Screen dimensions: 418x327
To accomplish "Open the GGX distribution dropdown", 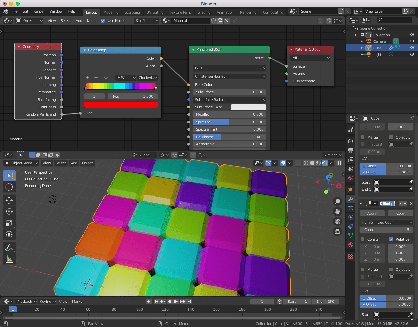I will (229, 68).
